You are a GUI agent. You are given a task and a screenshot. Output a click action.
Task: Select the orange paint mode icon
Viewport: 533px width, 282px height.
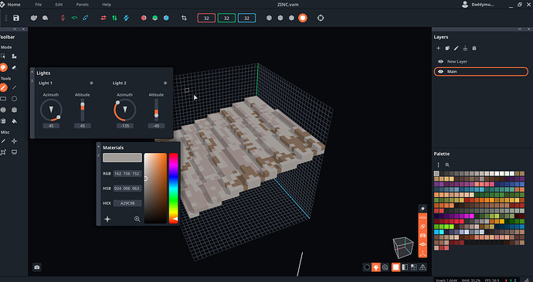point(3,67)
